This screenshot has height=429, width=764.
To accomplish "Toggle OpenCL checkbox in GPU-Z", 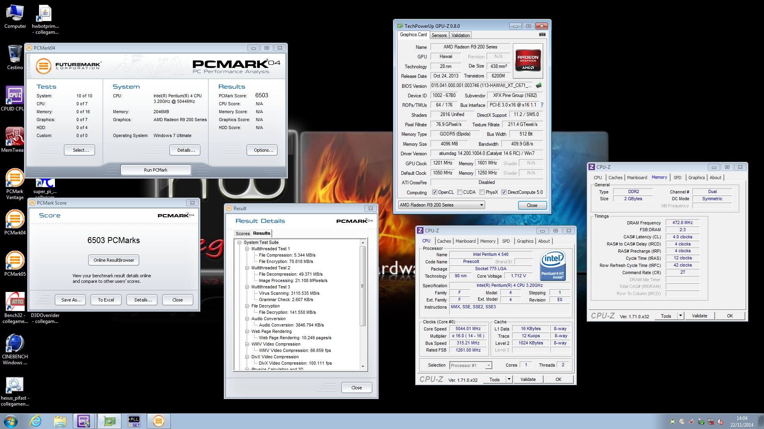I will point(435,192).
